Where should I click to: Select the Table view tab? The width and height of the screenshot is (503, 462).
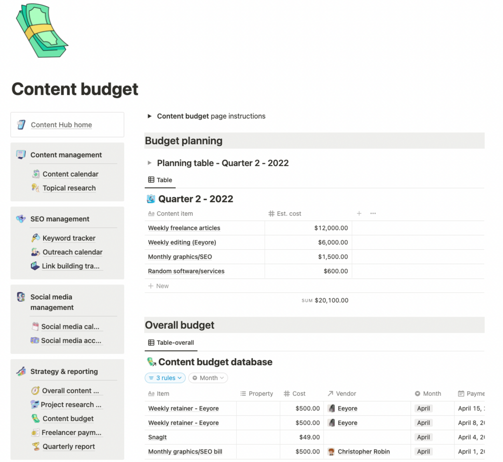coord(160,180)
